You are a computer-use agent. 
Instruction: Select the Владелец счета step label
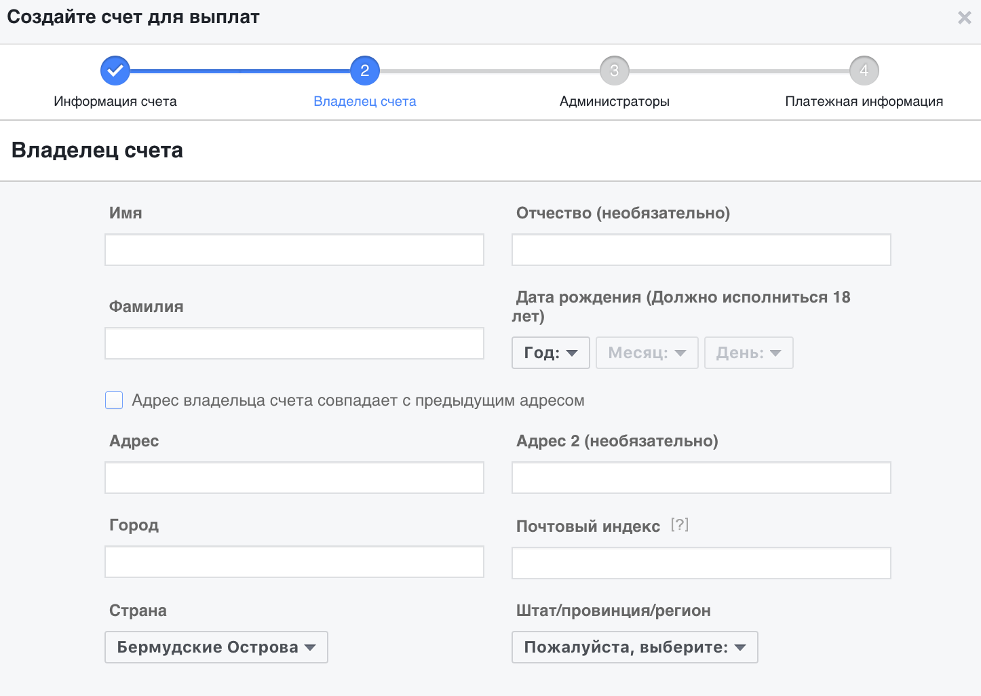[365, 101]
